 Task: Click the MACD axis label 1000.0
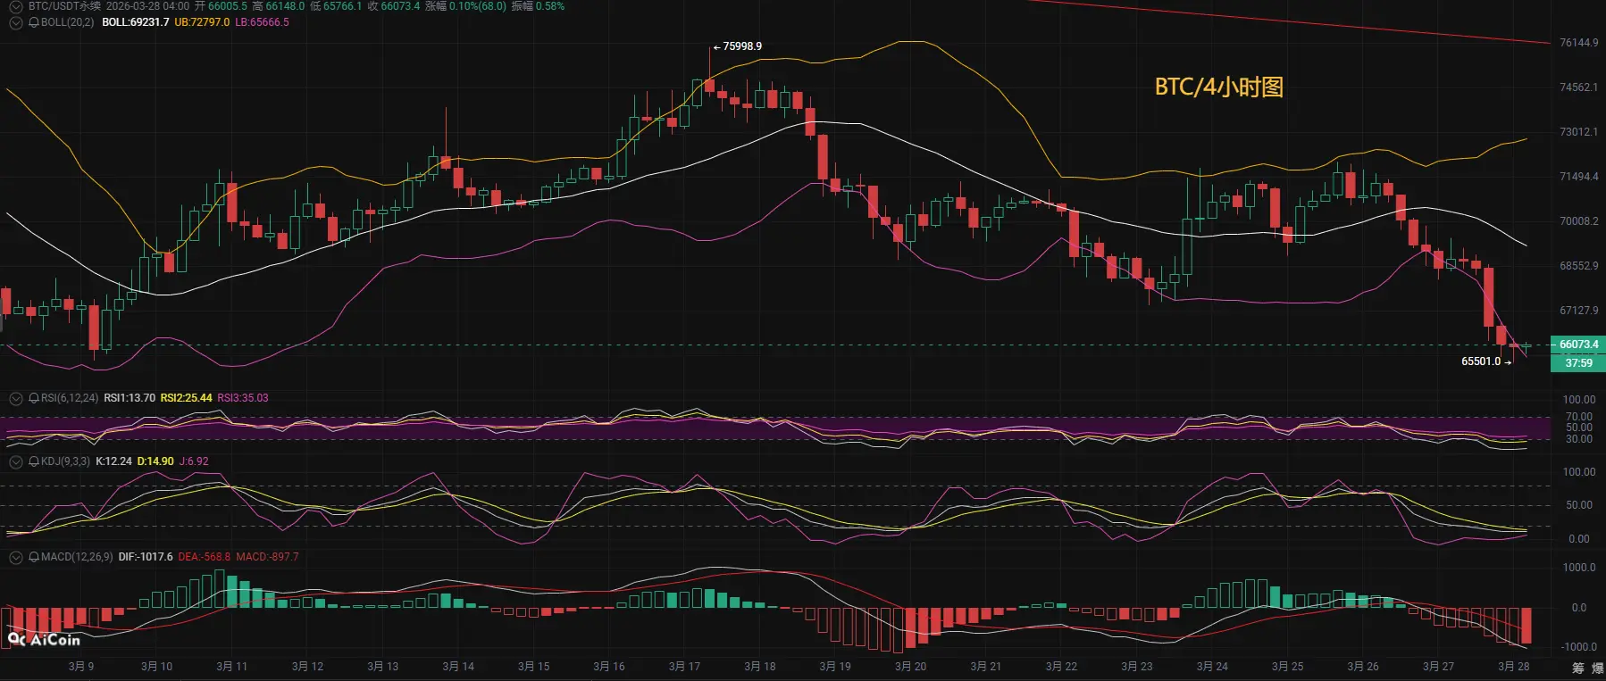pos(1579,568)
